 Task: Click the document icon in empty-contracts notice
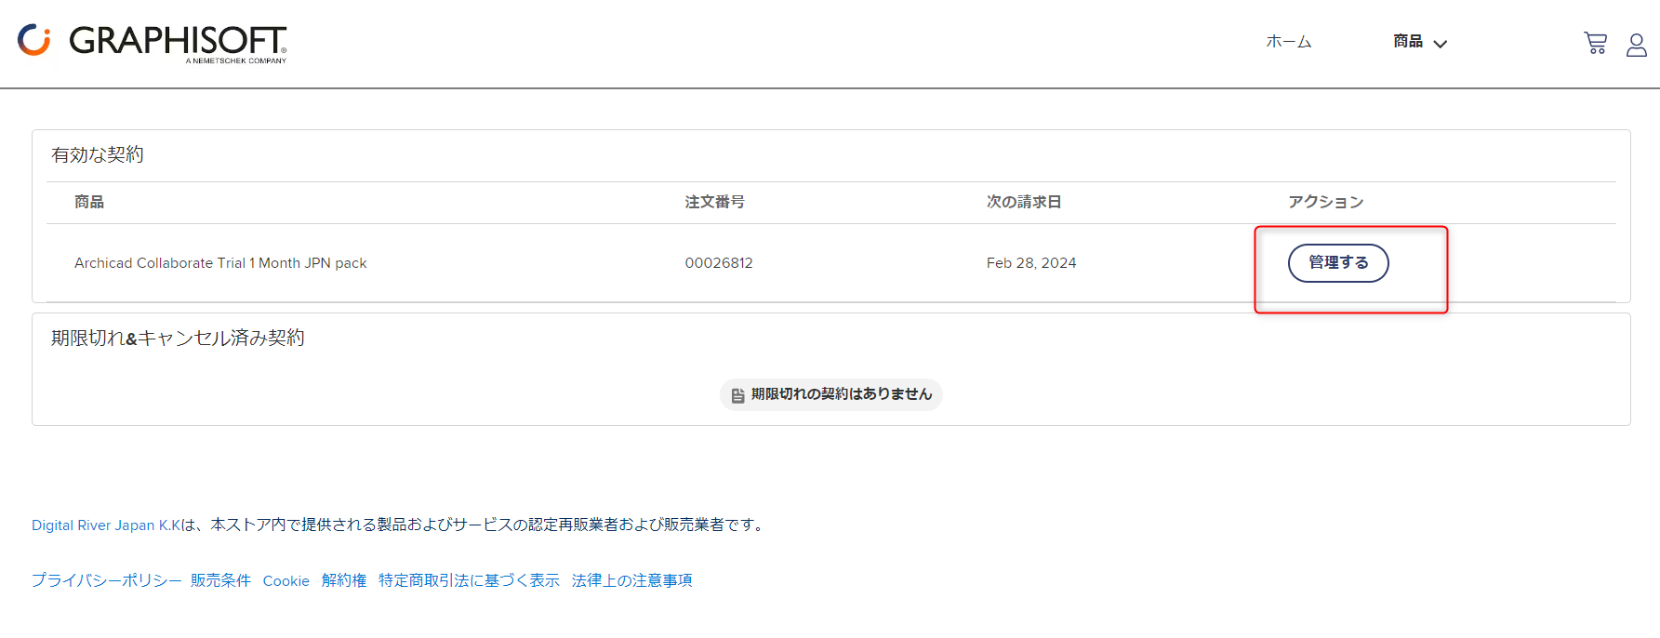click(738, 395)
